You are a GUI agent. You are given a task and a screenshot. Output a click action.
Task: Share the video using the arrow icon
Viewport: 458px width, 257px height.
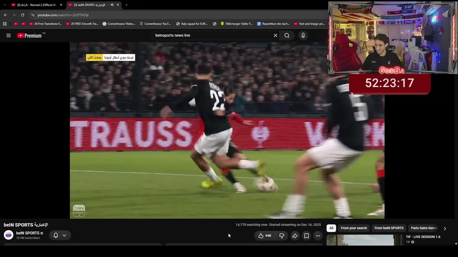pyautogui.click(x=295, y=236)
